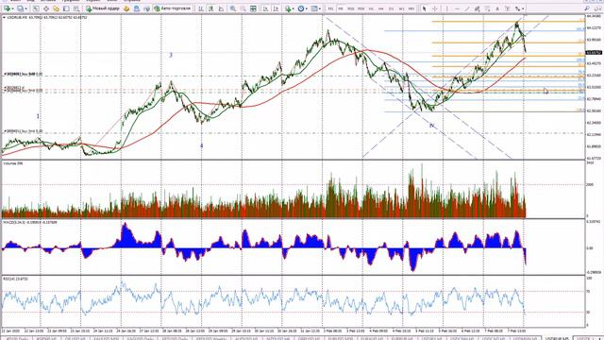Launch MetaEditor from the toolbar
Screen dimensions: 604x340
(x=126, y=8)
